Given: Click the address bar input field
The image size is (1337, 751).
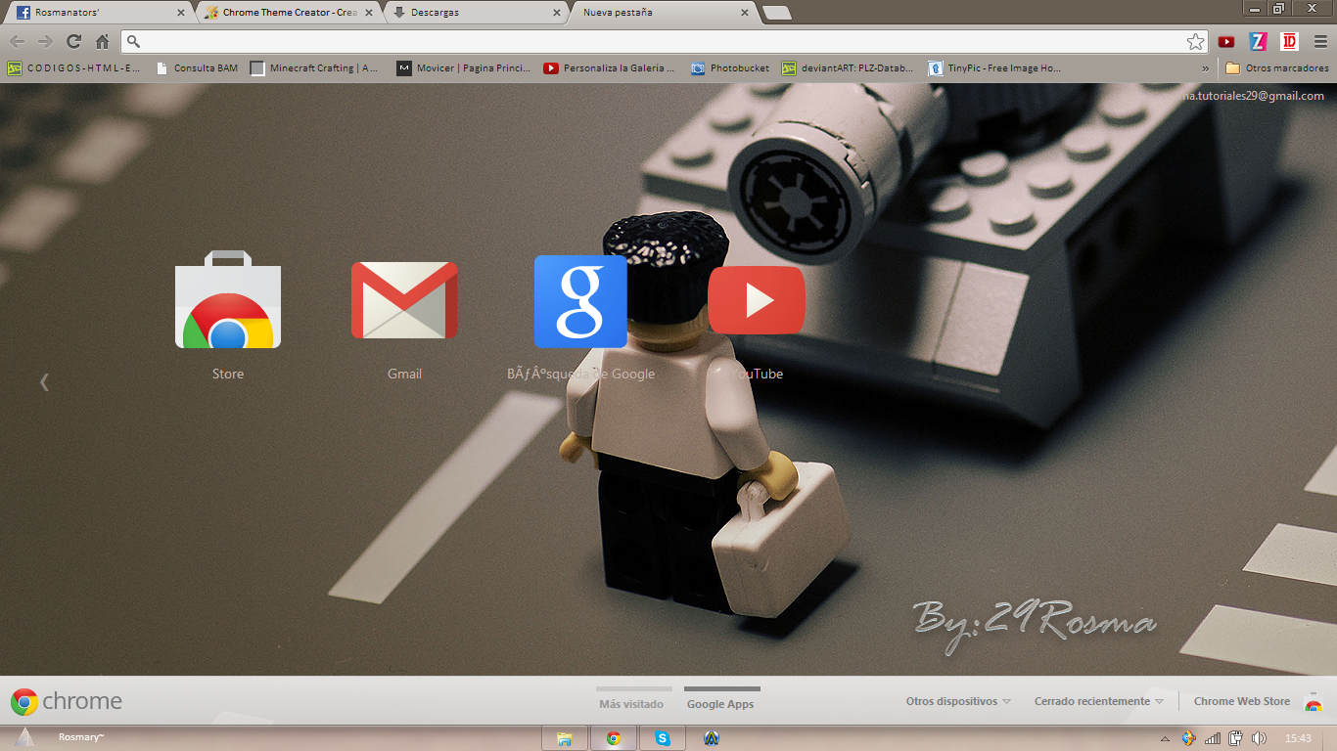Looking at the screenshot, I should tap(656, 41).
